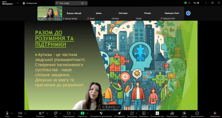Open the green encryption shield icon
This screenshot has height=118, width=222.
click(x=185, y=3)
